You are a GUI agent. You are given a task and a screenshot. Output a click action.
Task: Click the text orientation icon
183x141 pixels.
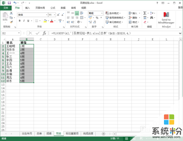(x=79, y=22)
